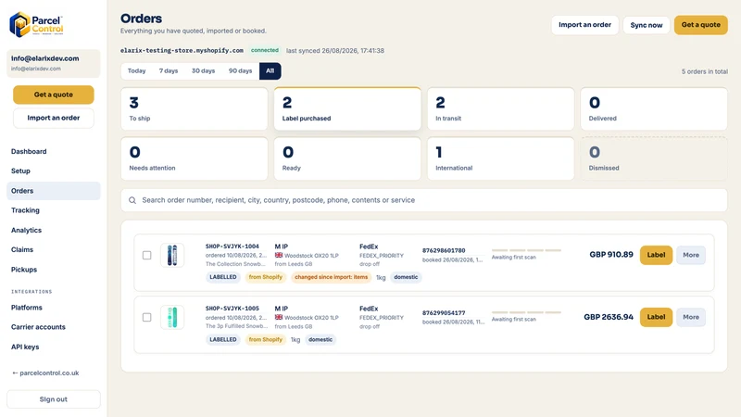Screen dimensions: 741x417
Task: Click header Get a quote button
Action: [701, 25]
